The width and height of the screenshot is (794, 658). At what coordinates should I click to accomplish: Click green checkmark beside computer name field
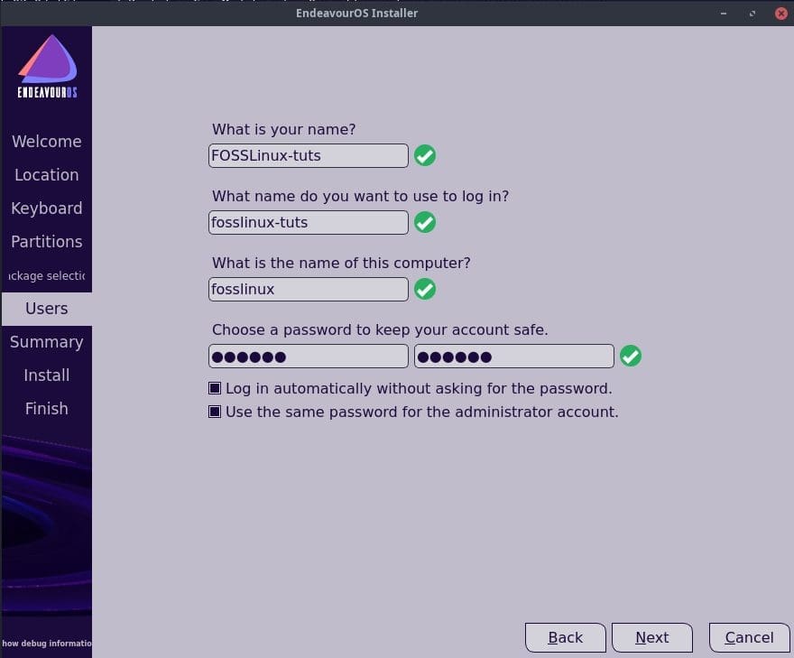(x=425, y=289)
